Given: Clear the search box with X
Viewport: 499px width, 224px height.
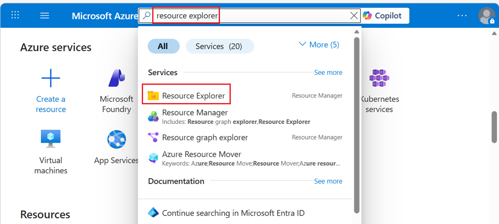Looking at the screenshot, I should tap(354, 16).
